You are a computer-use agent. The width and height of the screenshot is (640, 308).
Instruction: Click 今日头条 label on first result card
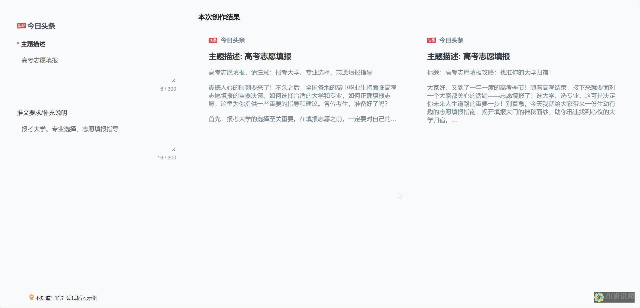coord(232,40)
